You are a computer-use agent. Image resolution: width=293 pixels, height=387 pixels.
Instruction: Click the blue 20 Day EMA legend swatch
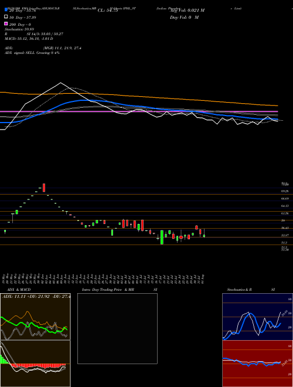pos(6,10)
